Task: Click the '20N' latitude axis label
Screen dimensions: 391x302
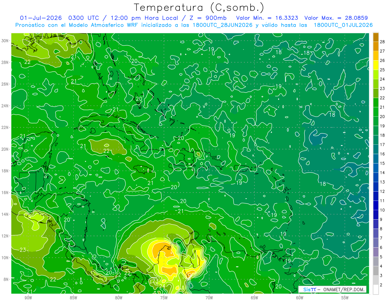Action: click(6, 149)
